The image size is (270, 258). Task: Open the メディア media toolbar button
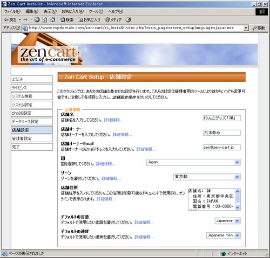(113, 19)
